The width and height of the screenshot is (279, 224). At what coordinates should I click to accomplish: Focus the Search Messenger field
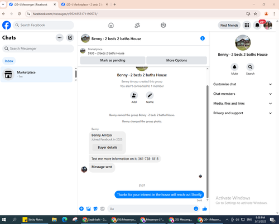38,48
